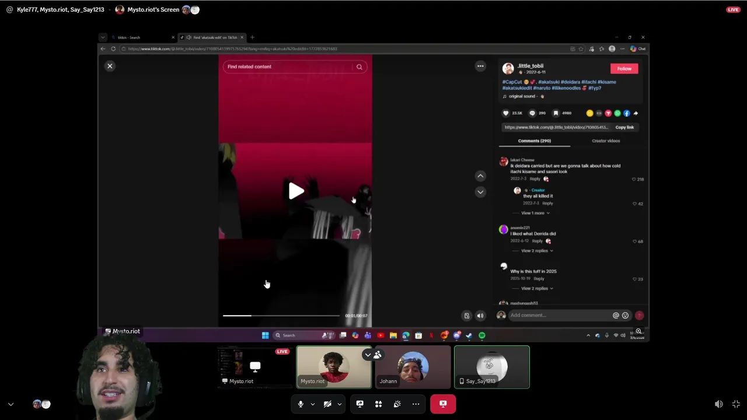Open the .little_tobii profile avatar

click(x=508, y=68)
